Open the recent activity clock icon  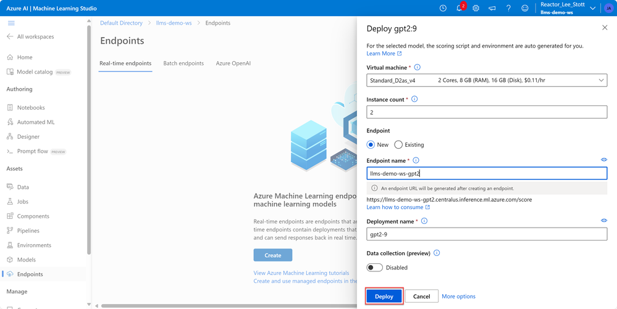pos(443,8)
